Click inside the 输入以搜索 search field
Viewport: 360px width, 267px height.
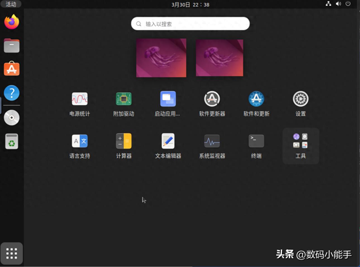[x=190, y=24]
